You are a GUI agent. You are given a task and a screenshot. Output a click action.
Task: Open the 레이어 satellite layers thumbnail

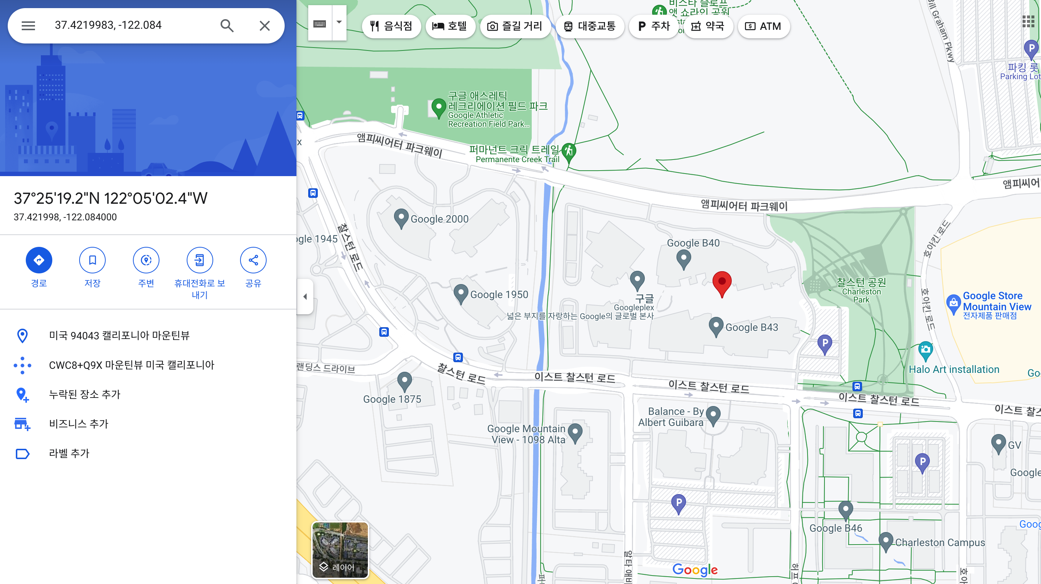pos(340,550)
